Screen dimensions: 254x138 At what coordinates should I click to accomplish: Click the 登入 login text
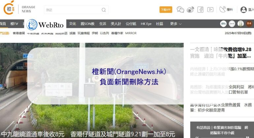click(x=251, y=10)
